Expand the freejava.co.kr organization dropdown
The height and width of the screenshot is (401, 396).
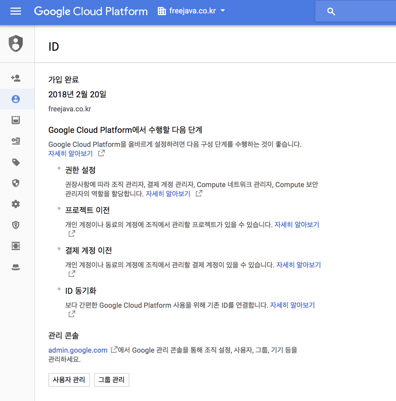[x=192, y=11]
